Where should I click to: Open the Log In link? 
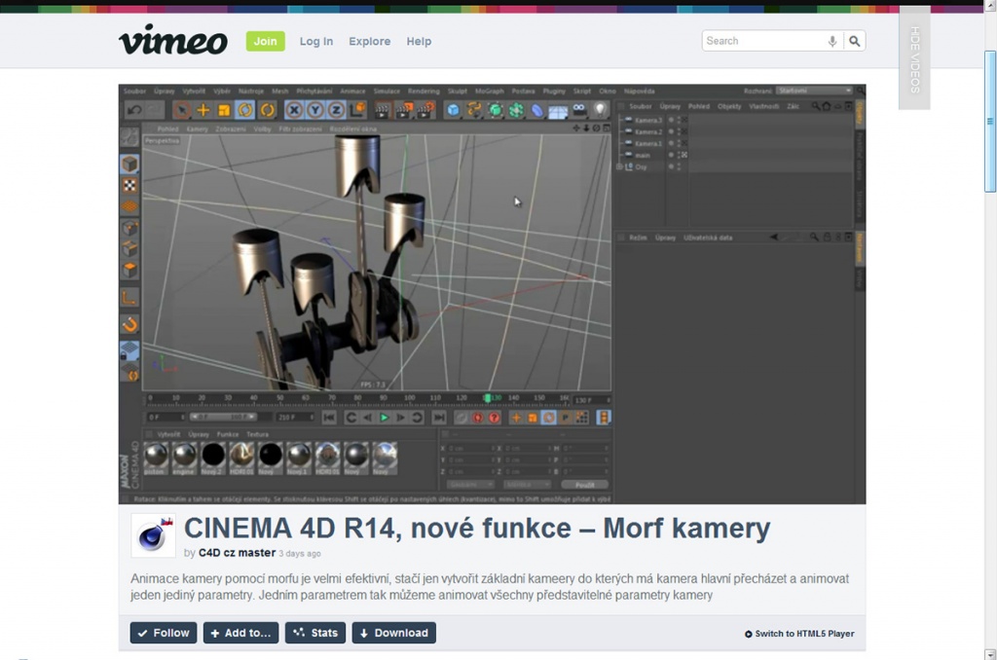[x=316, y=41]
